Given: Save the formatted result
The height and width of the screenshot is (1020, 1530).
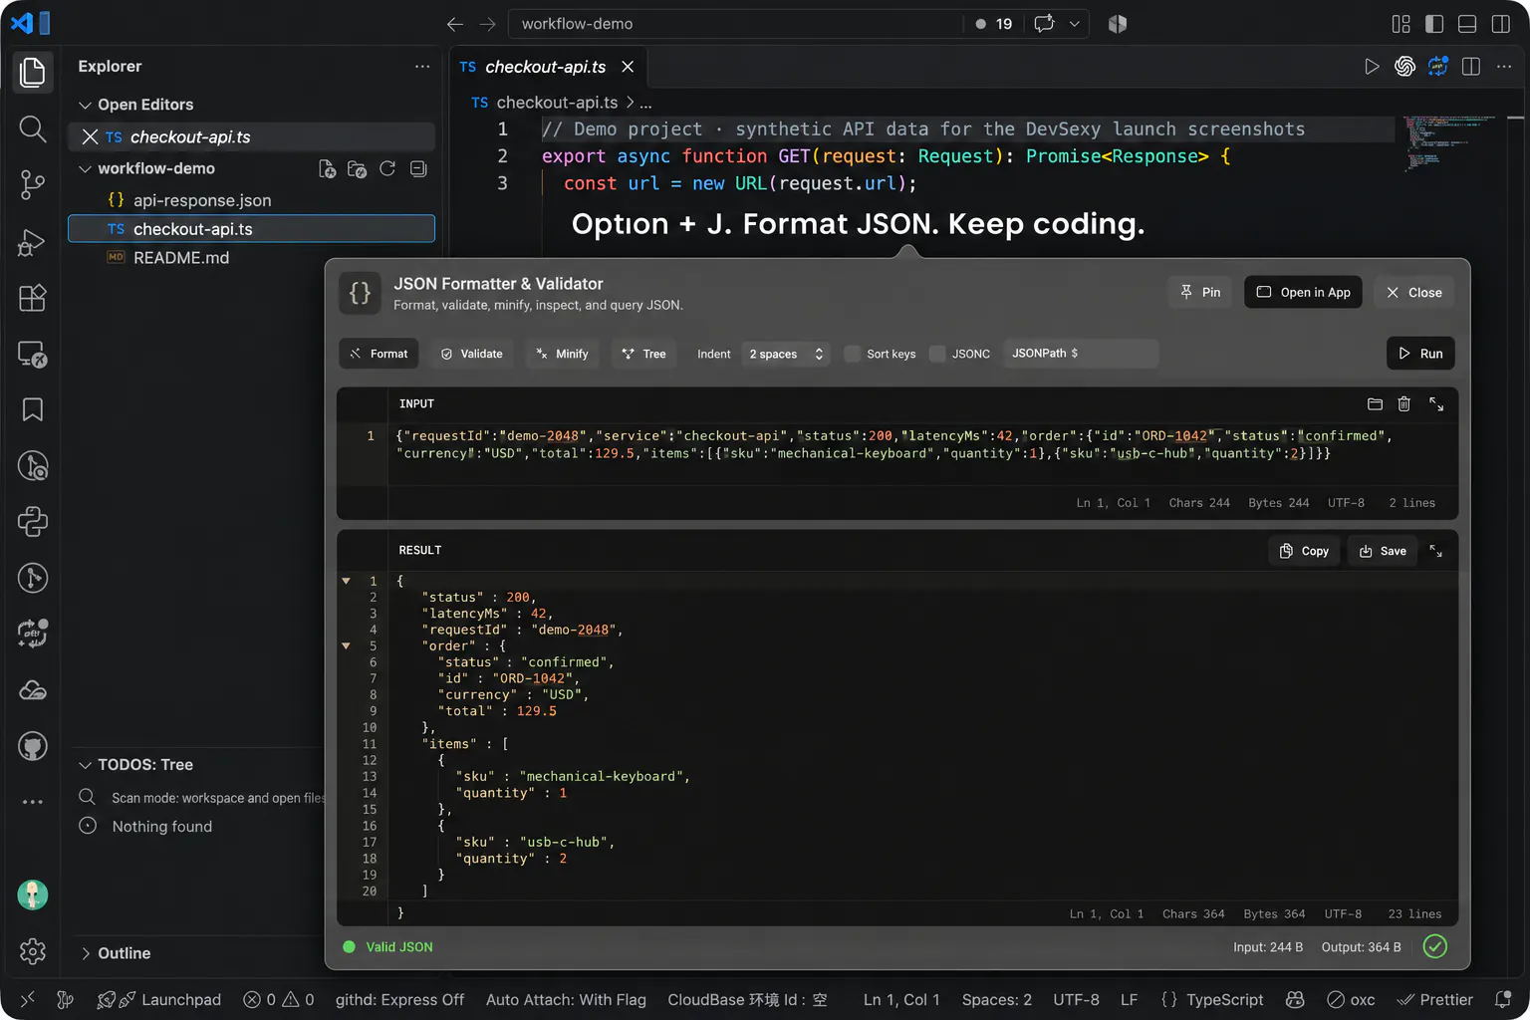Looking at the screenshot, I should [x=1383, y=551].
